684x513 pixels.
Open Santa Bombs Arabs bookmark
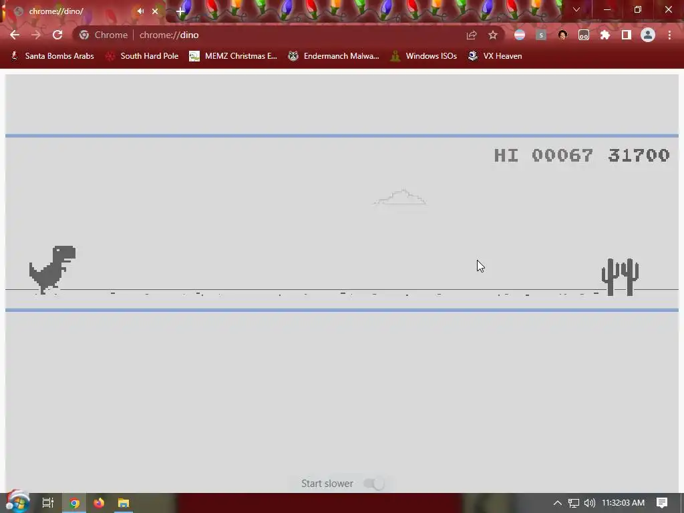click(x=52, y=56)
